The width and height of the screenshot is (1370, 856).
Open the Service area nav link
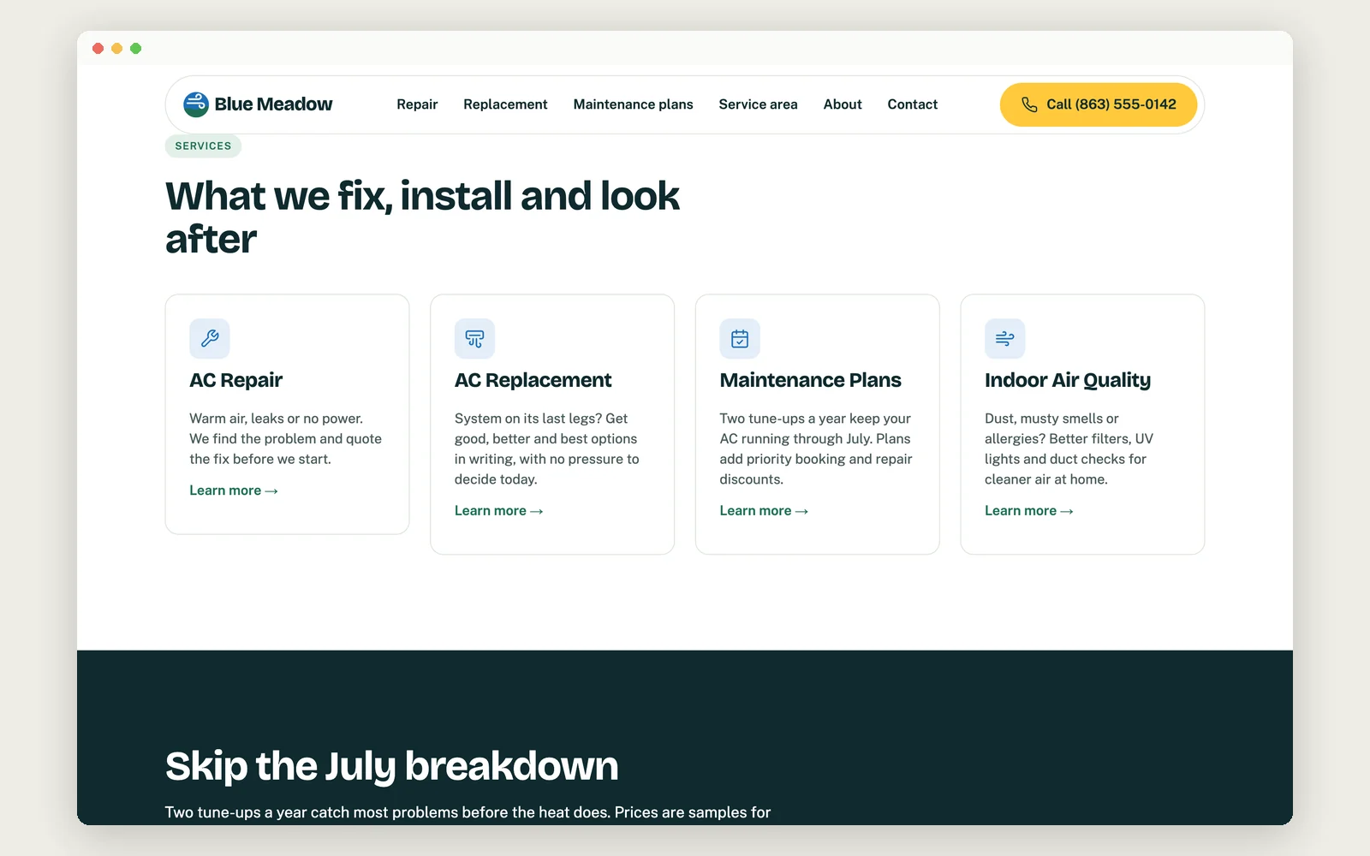[x=758, y=104]
